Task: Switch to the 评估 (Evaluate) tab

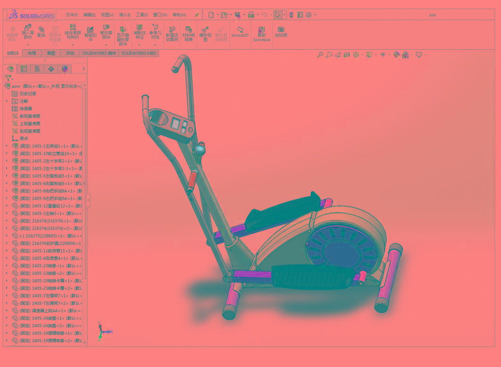Action: (x=70, y=53)
